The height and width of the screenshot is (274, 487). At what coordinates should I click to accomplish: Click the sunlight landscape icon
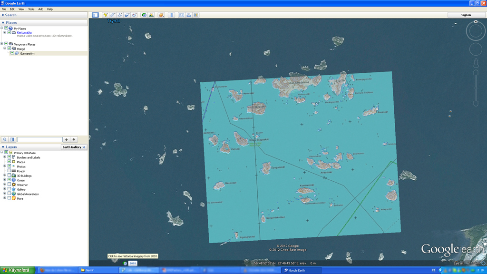coord(151,15)
